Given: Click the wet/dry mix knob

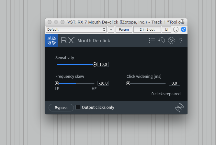Looking at the screenshot, I should (176, 29).
